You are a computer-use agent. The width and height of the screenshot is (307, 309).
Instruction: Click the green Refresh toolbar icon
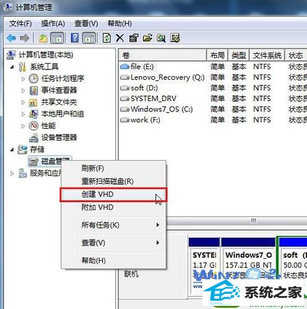(x=106, y=38)
